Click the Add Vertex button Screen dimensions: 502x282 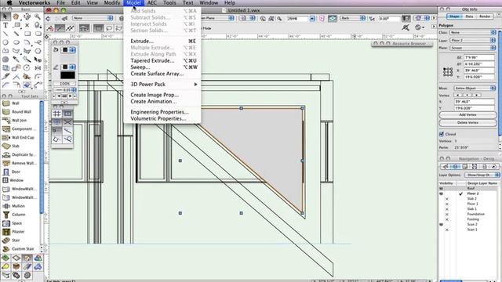pos(467,115)
